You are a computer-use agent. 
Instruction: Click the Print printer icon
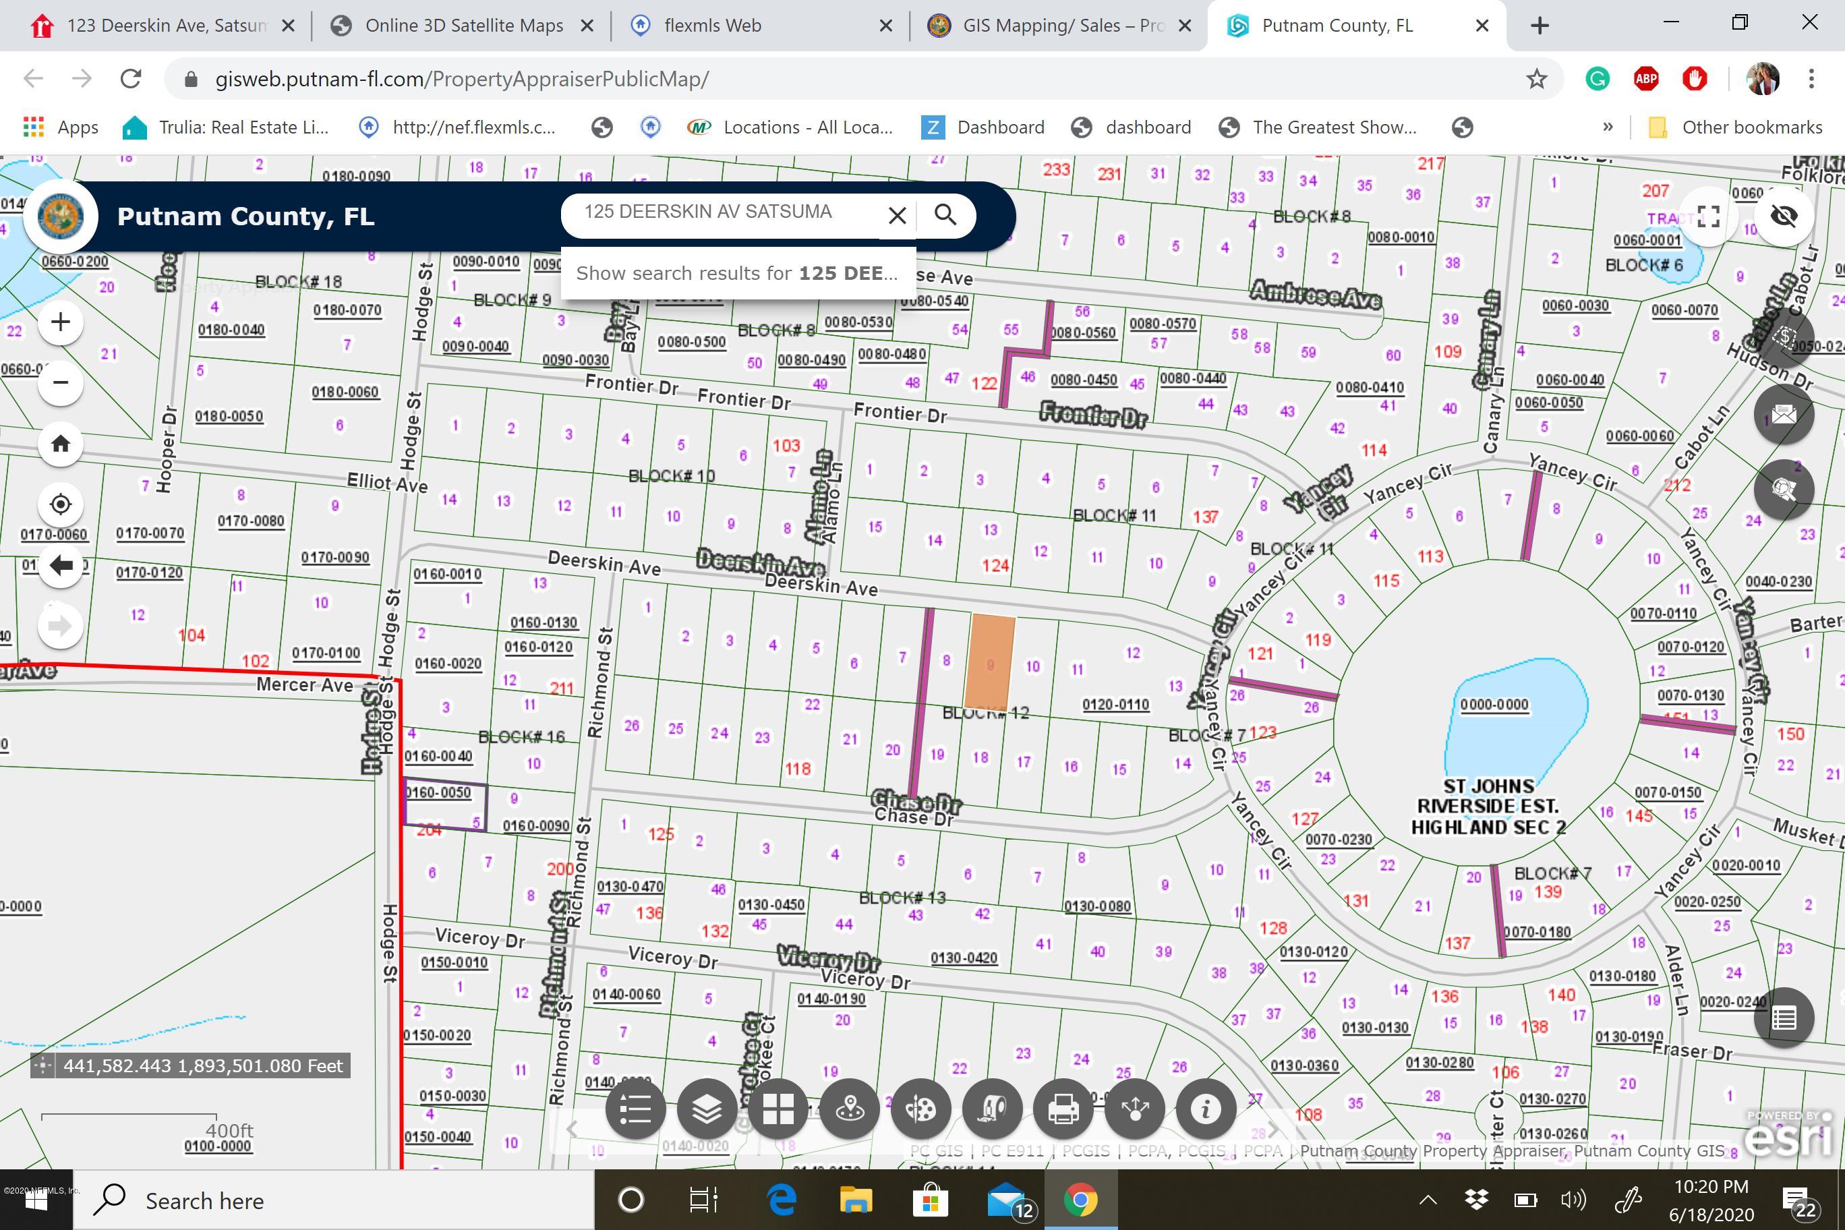(x=1063, y=1109)
